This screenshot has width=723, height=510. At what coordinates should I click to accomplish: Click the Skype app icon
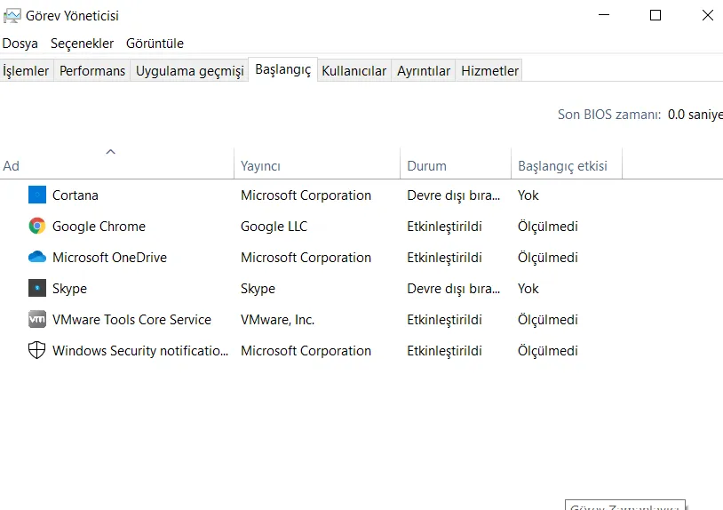click(37, 288)
